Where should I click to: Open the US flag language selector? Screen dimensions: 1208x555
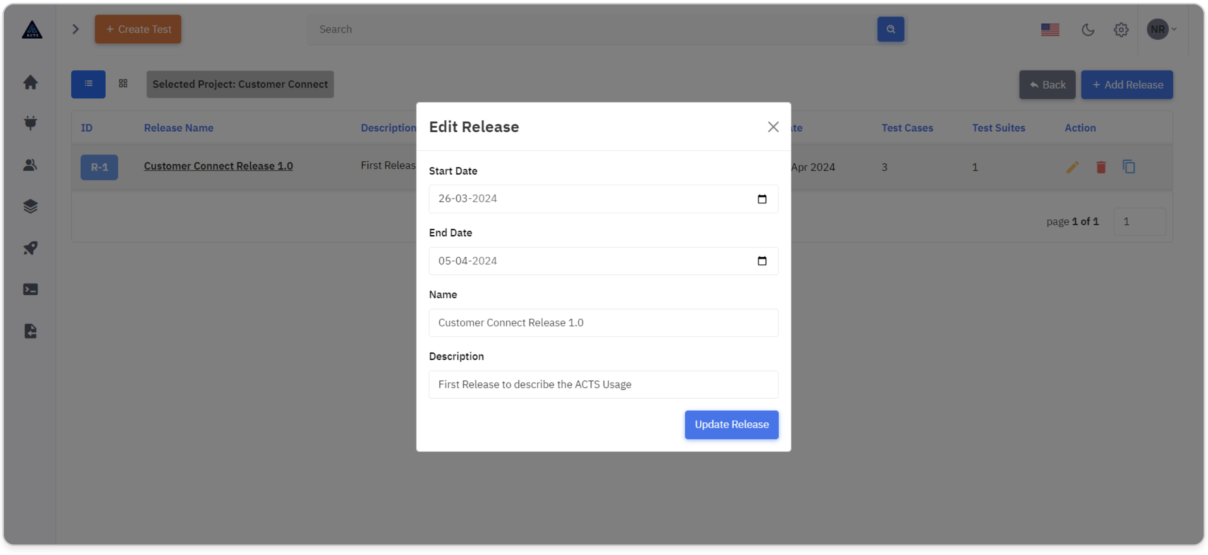point(1050,30)
